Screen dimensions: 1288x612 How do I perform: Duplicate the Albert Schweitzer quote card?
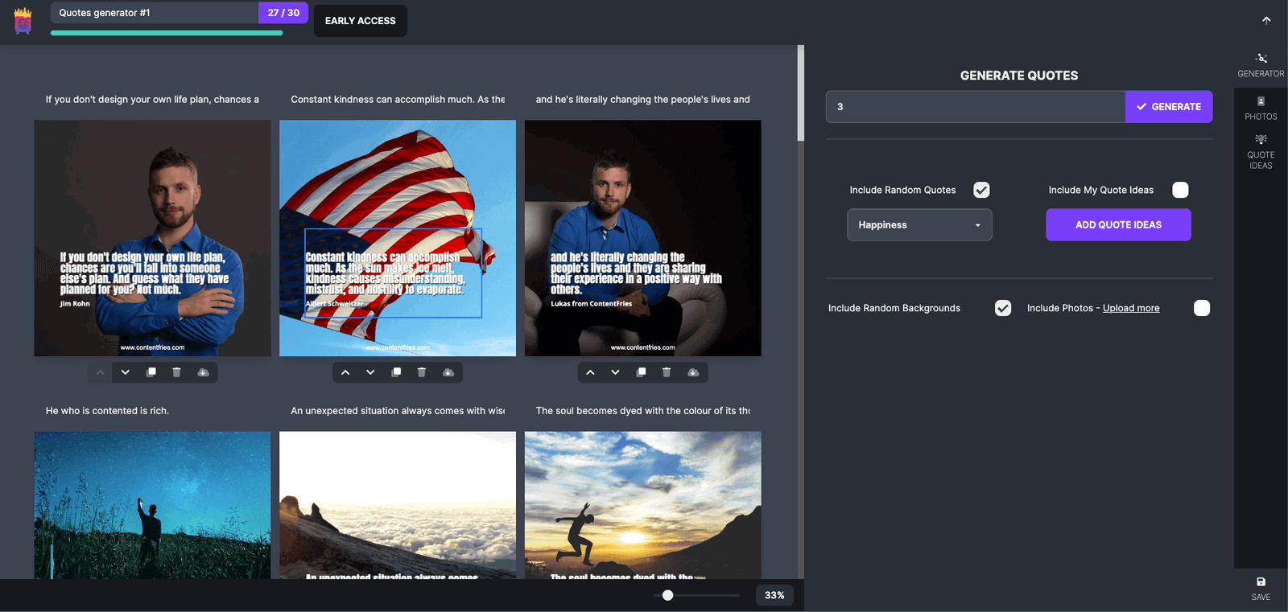[x=396, y=372]
